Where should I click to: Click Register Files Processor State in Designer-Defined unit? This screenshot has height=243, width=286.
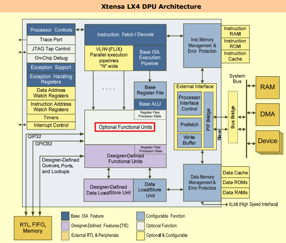151,149
